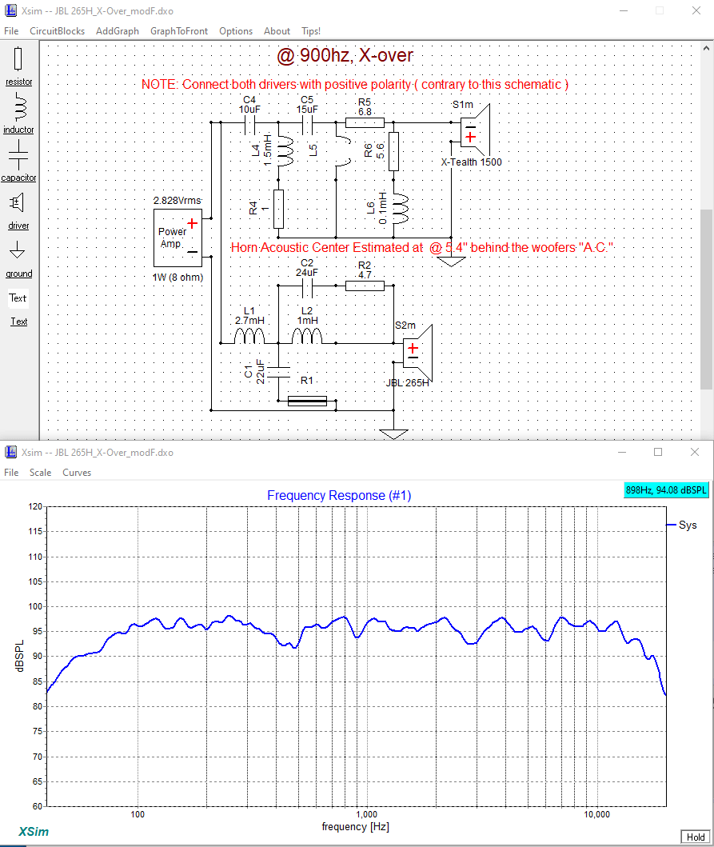Click the S1m X-Tealth 1500 driver symbol

click(475, 130)
